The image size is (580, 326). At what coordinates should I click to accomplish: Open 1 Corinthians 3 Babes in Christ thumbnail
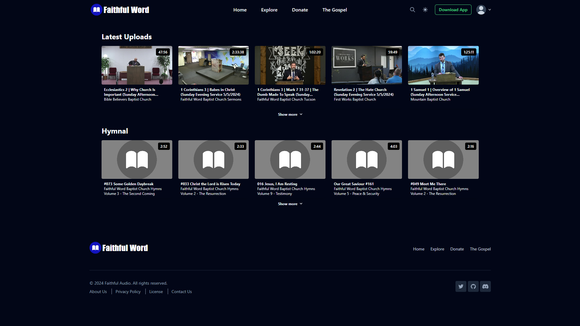pyautogui.click(x=213, y=65)
